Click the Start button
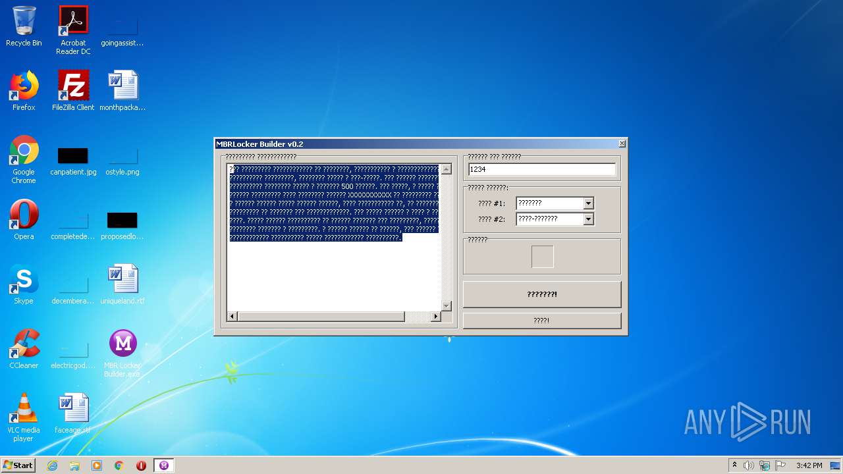 click(18, 465)
